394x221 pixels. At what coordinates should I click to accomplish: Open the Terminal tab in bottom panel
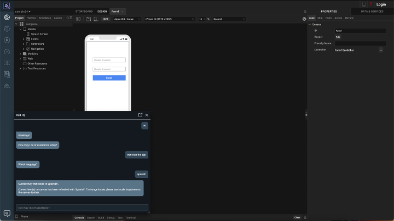[x=130, y=218]
